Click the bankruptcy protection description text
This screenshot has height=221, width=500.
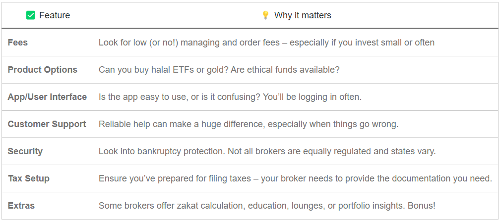coord(267,151)
